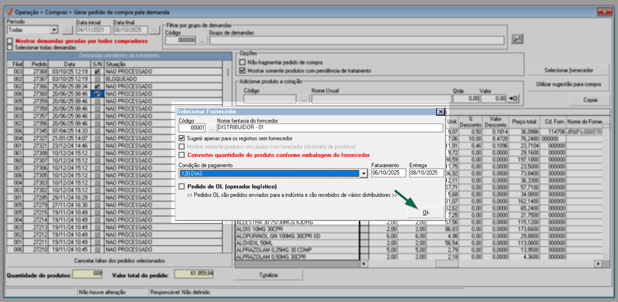Screen dimensions: 618x302
Task: Enable 'Converter quantidade do produto conforme embalagem'
Action: tap(182, 155)
